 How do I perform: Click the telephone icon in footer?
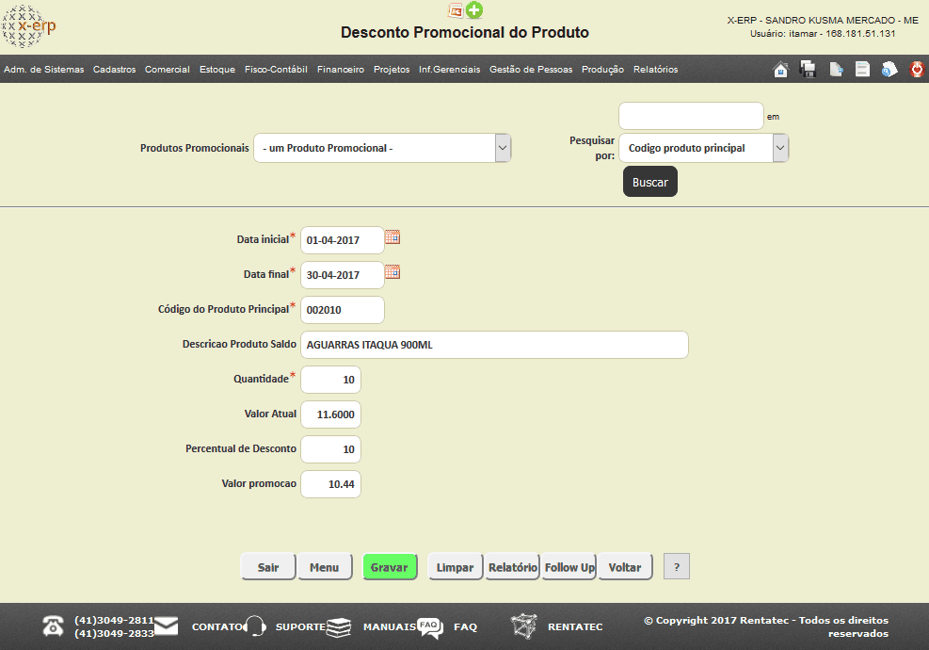point(53,626)
